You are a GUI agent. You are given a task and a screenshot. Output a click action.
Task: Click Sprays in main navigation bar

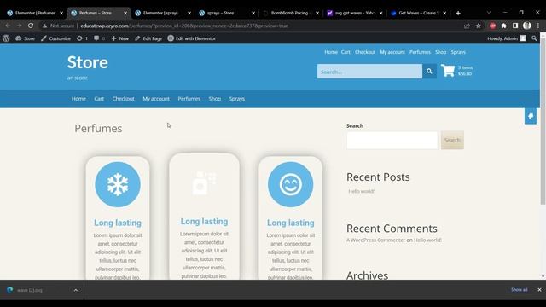pyautogui.click(x=237, y=99)
